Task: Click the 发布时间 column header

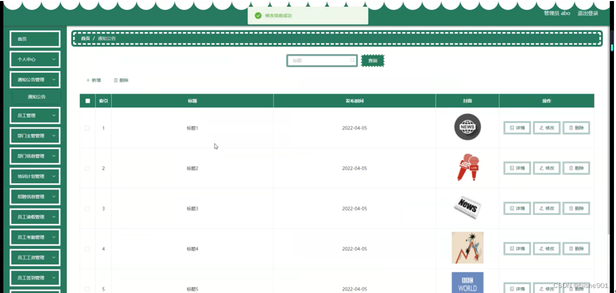Action: tap(354, 101)
